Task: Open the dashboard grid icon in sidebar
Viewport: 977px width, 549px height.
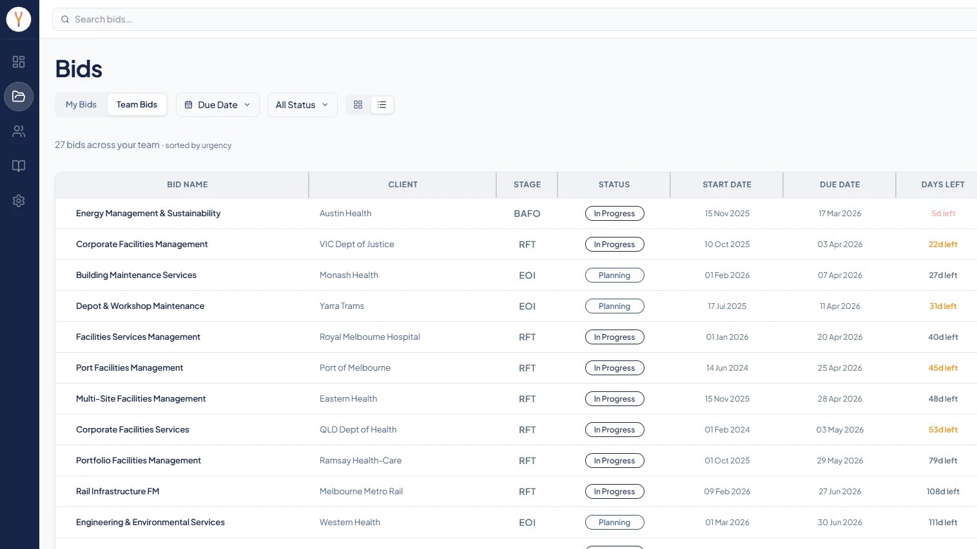Action: pyautogui.click(x=19, y=62)
